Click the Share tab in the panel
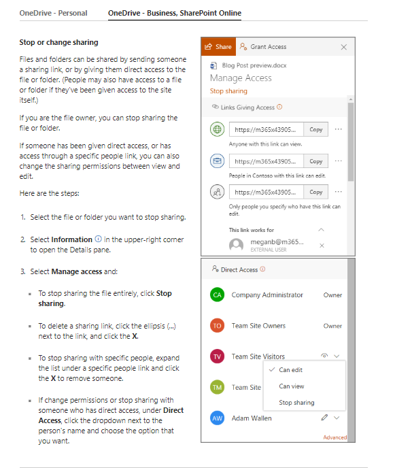The image size is (412, 468). (218, 46)
